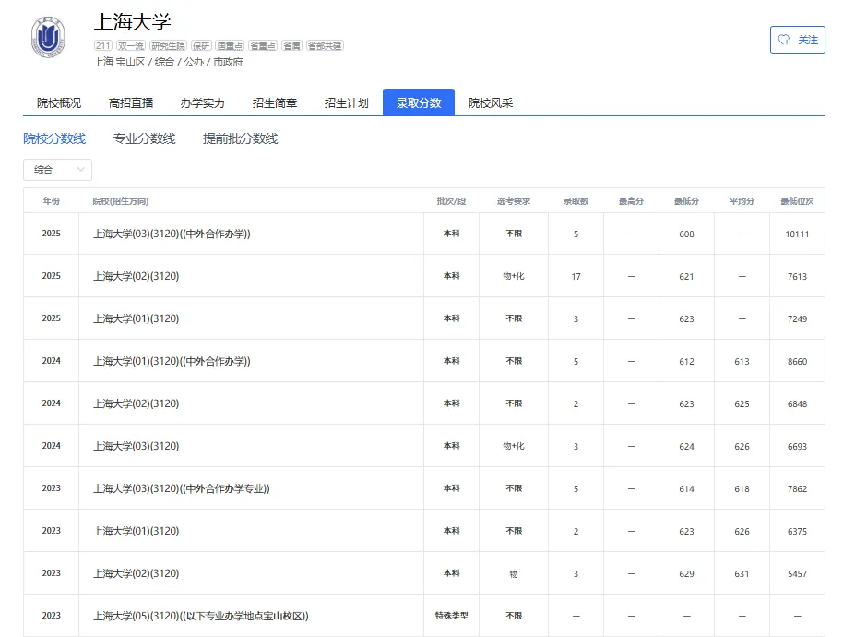Click the 物 subject requirement cell
855x637 pixels.
click(514, 573)
